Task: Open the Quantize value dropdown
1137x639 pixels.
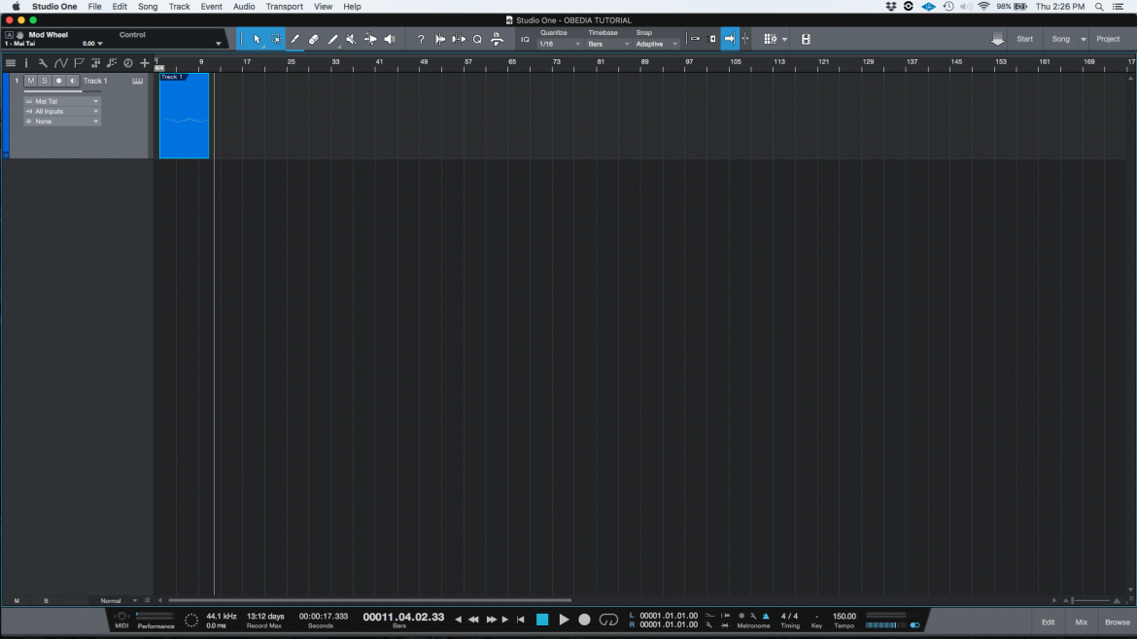Action: (x=561, y=44)
